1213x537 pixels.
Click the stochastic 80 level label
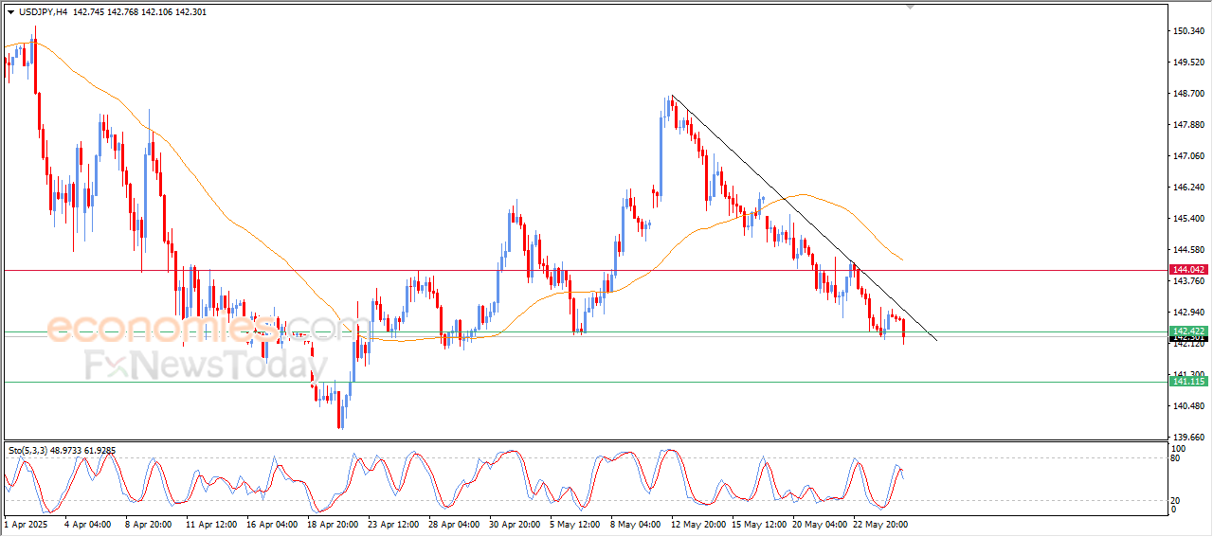pyautogui.click(x=1176, y=459)
